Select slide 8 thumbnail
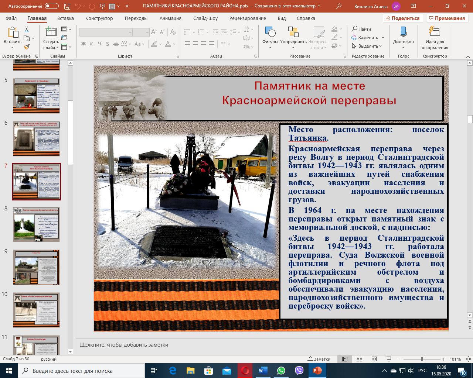 click(x=36, y=224)
